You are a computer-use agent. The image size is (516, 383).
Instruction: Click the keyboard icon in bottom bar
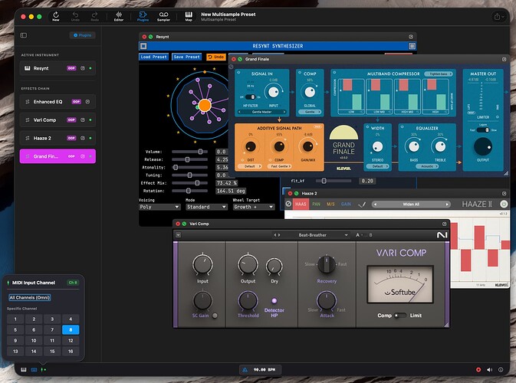click(24, 369)
